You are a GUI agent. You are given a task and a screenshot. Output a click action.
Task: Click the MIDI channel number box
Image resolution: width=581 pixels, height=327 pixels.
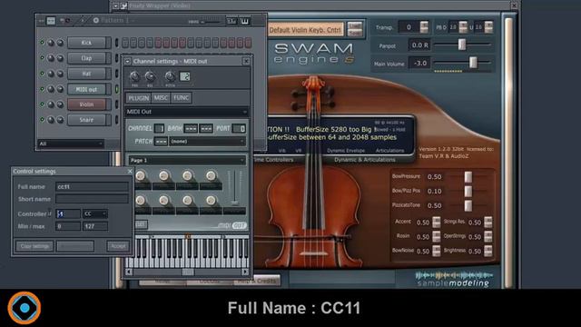(x=159, y=128)
